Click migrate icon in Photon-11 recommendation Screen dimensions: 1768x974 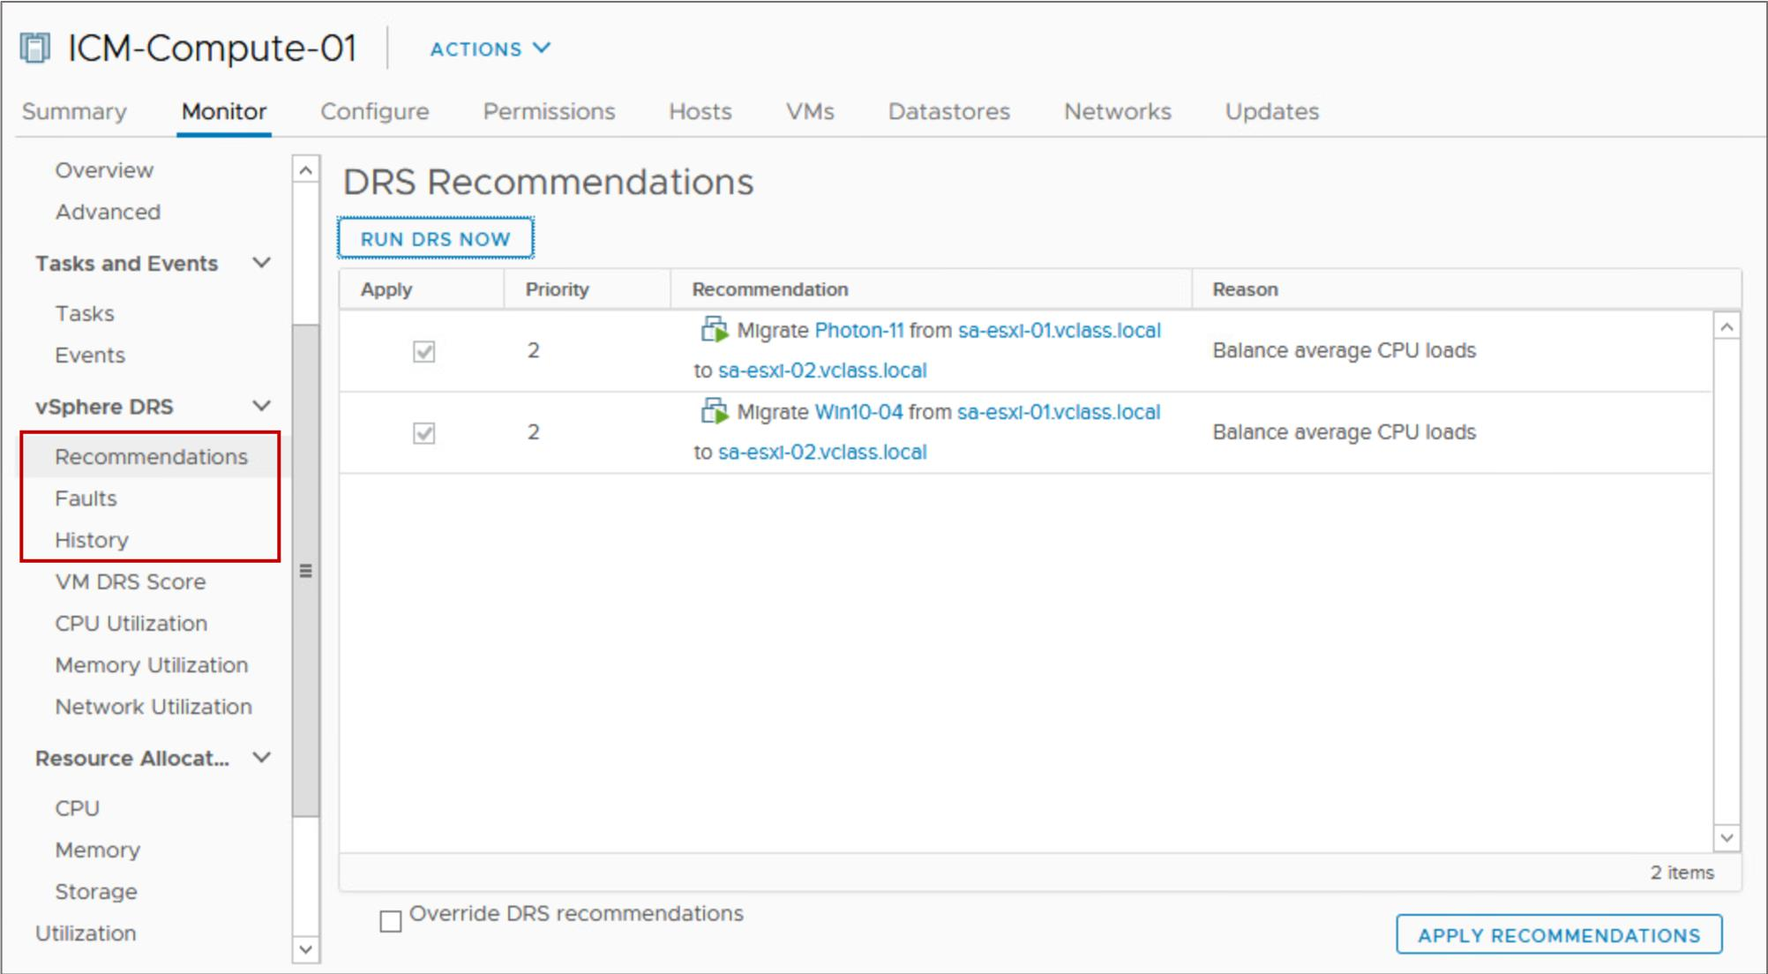714,330
